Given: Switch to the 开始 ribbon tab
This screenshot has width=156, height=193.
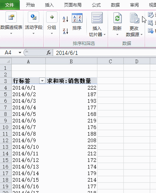Looking at the screenshot, I should [x=30, y=5].
